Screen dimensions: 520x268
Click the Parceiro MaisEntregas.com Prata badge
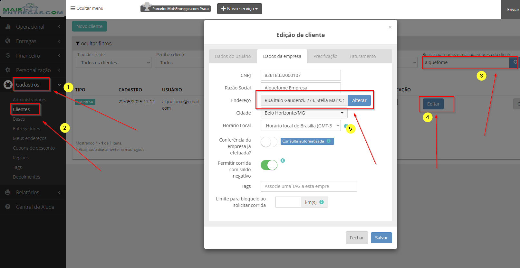[176, 8]
